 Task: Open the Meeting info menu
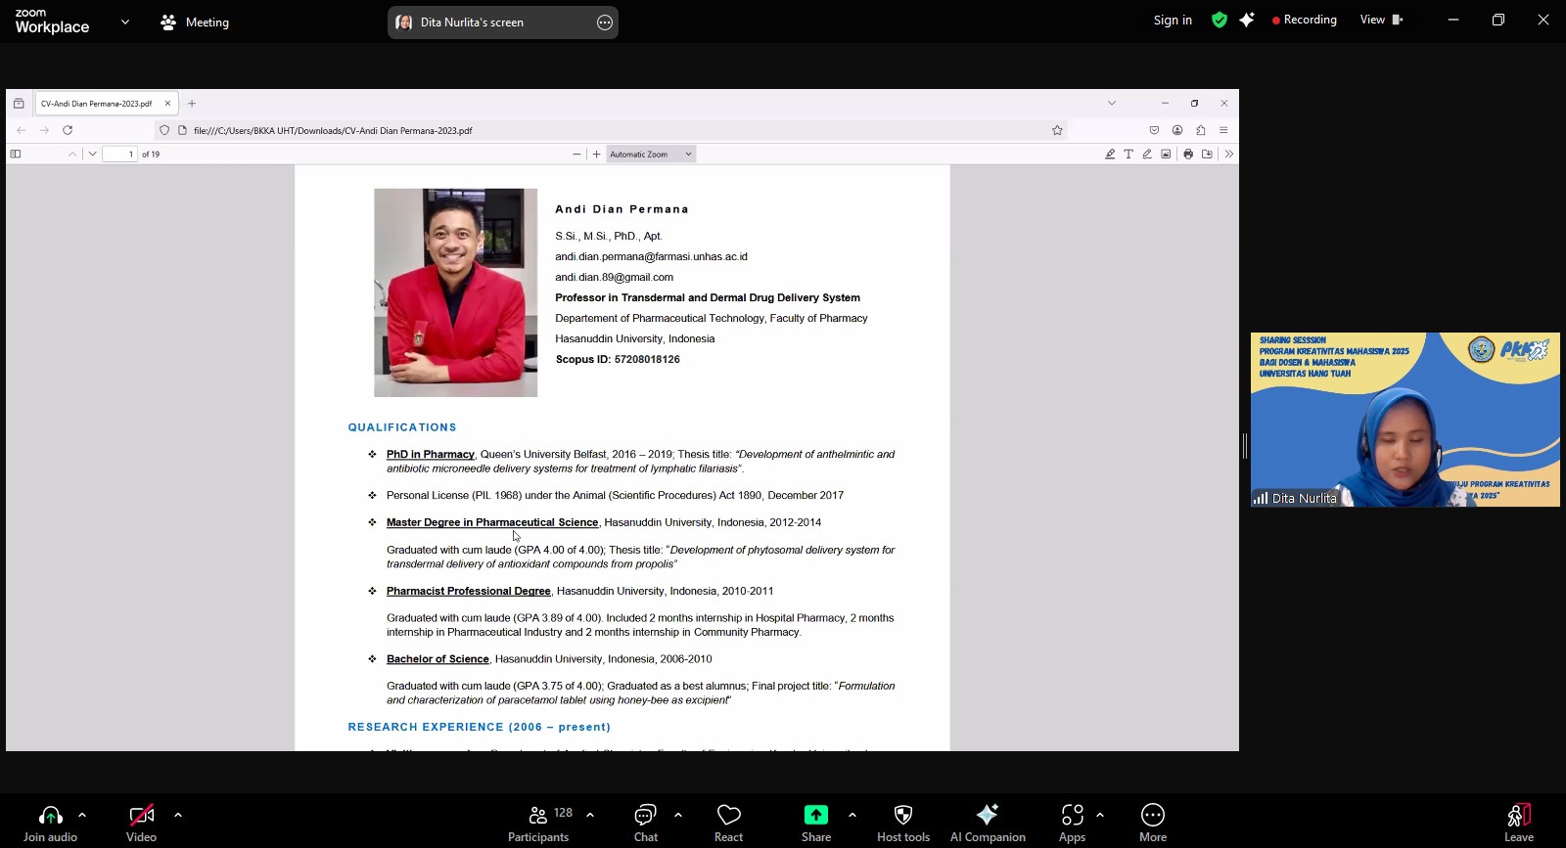195,22
